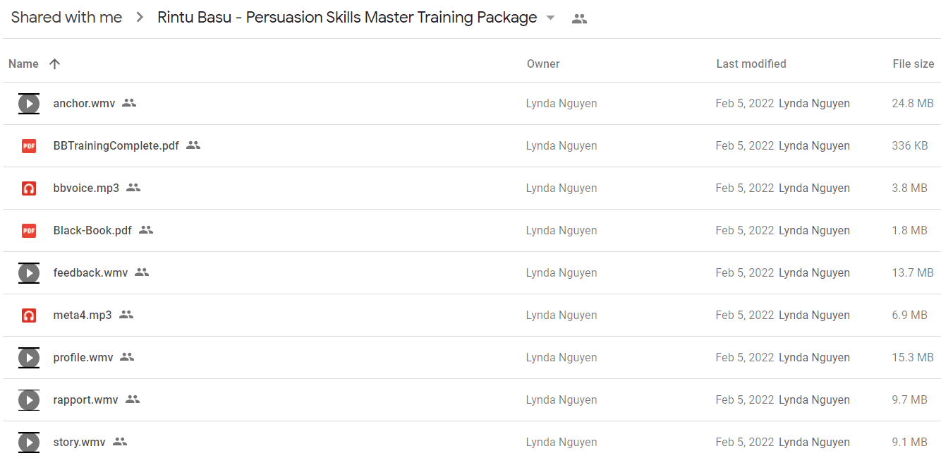Sort by Last modified column header
This screenshot has height=463, width=941.
pyautogui.click(x=751, y=64)
